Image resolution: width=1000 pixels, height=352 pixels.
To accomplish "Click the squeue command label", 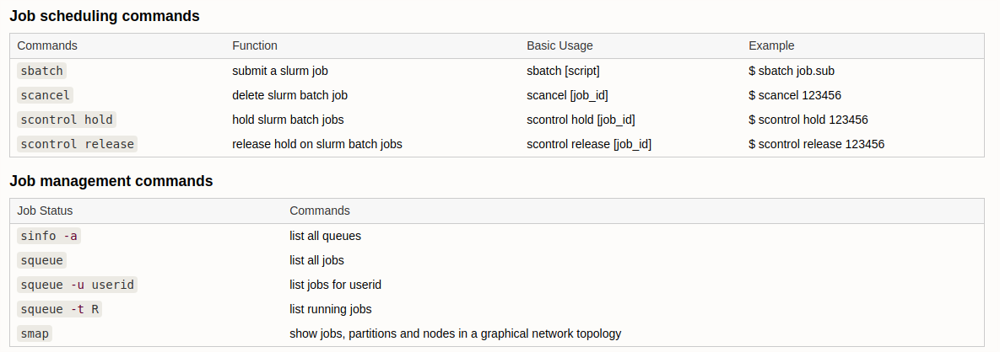I will pos(41,260).
